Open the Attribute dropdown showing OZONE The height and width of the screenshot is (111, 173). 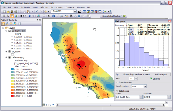tap(169, 97)
